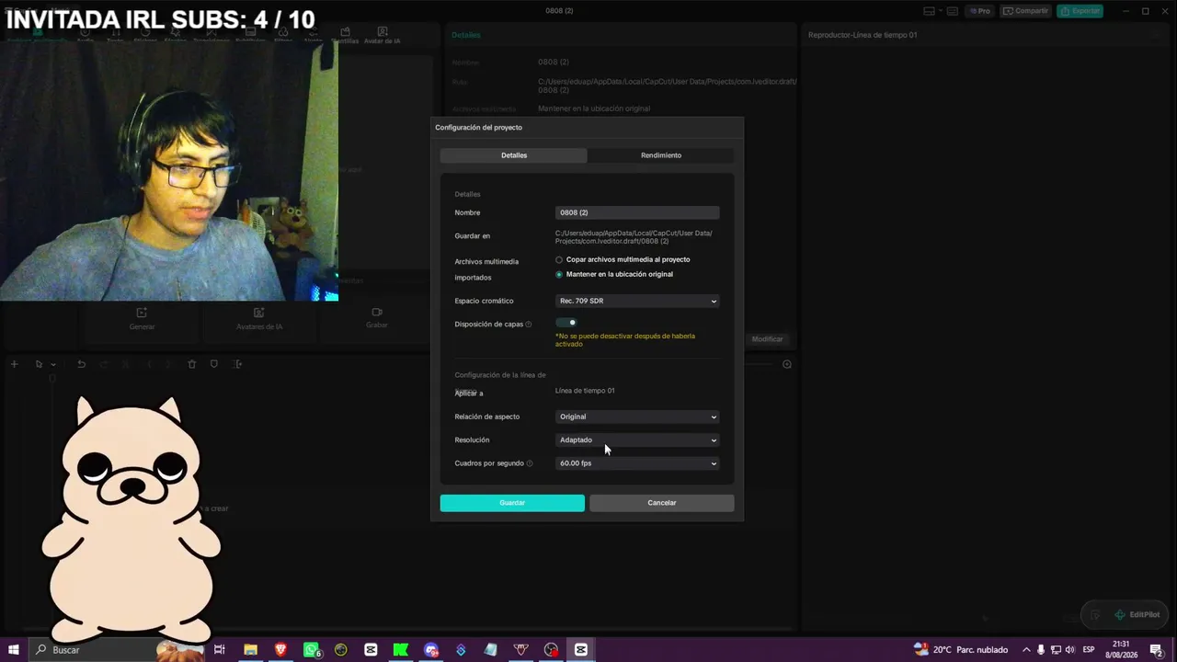1177x662 pixels.
Task: Open Brave browser from the taskbar
Action: click(280, 650)
